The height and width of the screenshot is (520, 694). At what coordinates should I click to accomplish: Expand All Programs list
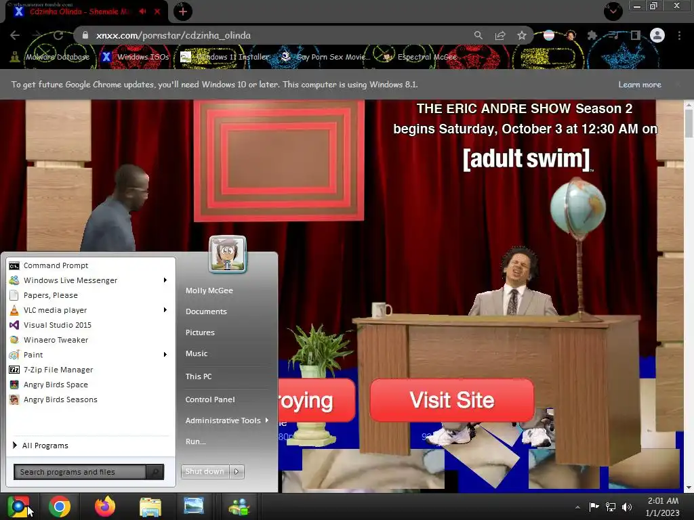coord(41,446)
